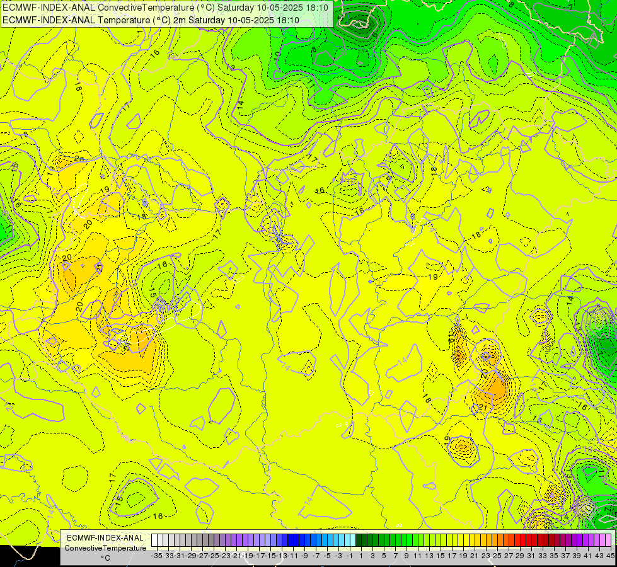Click the -1 value on the legend scale
The width and height of the screenshot is (617, 567).
pyautogui.click(x=349, y=556)
